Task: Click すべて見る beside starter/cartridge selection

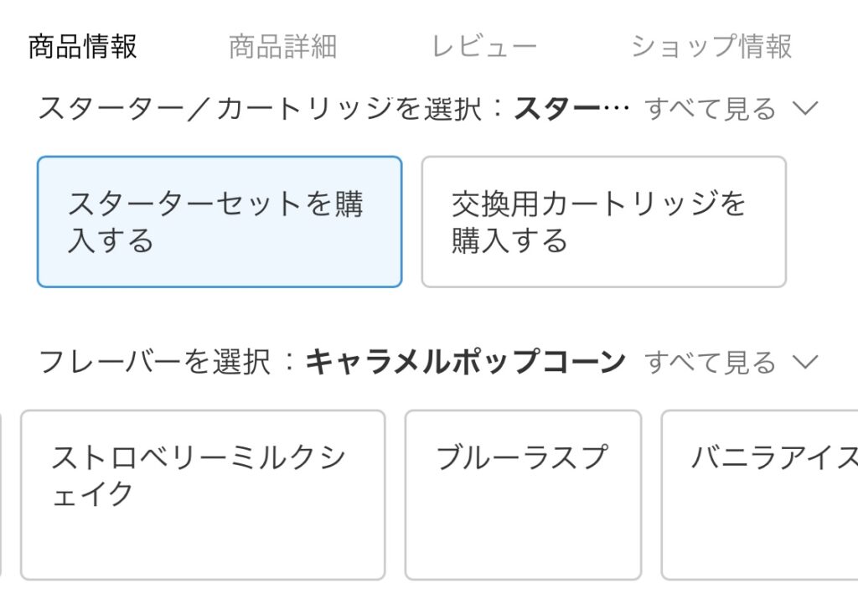Action: [710, 109]
